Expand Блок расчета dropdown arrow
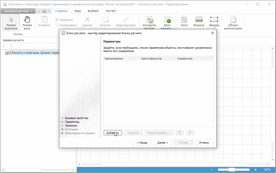The width and height of the screenshot is (276, 173). pyautogui.click(x=174, y=28)
